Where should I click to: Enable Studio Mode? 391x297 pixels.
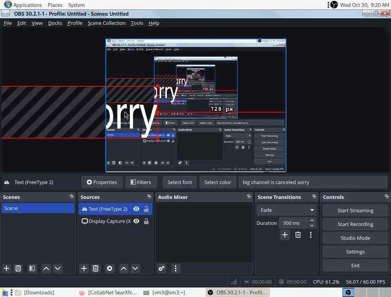pos(355,238)
